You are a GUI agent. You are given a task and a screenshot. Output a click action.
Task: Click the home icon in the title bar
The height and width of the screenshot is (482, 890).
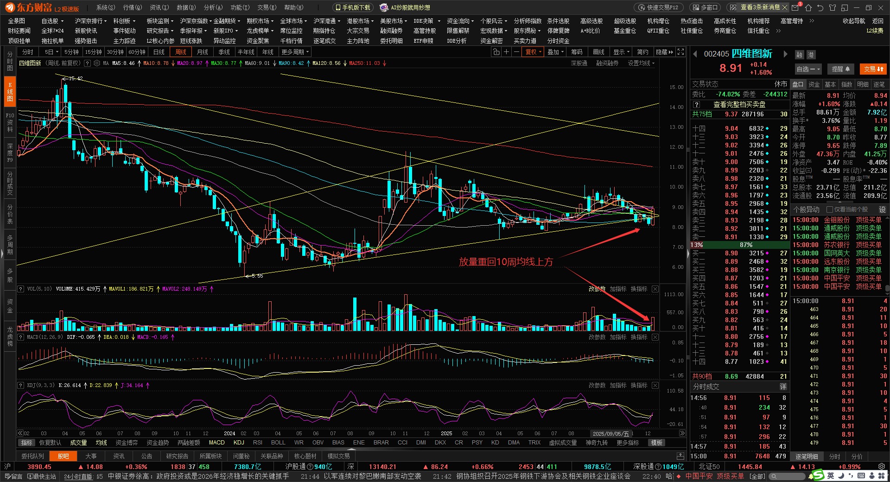point(808,7)
